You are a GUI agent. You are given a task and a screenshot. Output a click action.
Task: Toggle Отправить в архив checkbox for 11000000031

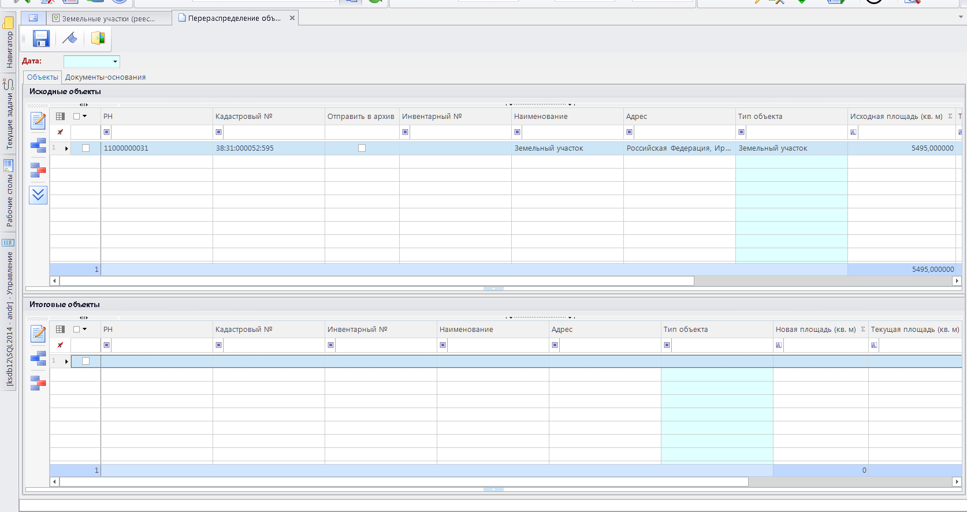pos(362,148)
